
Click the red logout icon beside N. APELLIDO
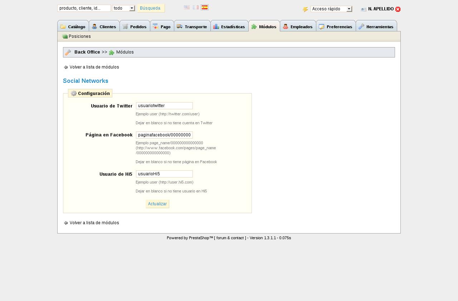tap(398, 9)
